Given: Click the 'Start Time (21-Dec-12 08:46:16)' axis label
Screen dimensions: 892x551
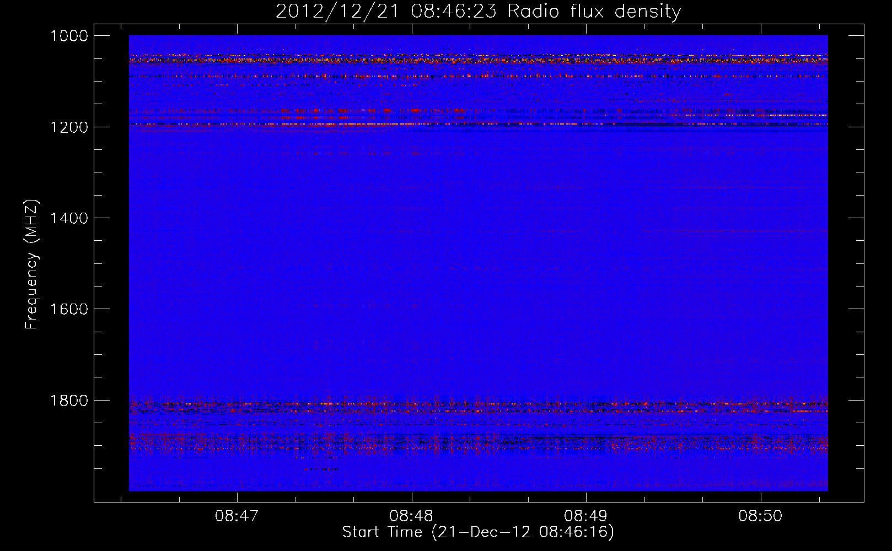Looking at the screenshot, I should point(478,532).
